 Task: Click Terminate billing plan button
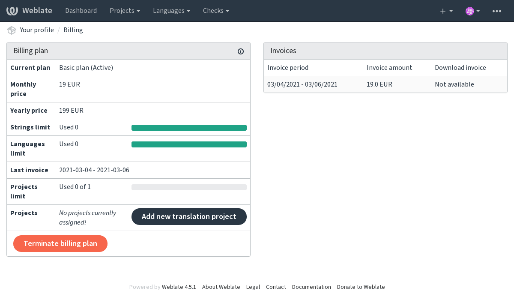tap(60, 243)
